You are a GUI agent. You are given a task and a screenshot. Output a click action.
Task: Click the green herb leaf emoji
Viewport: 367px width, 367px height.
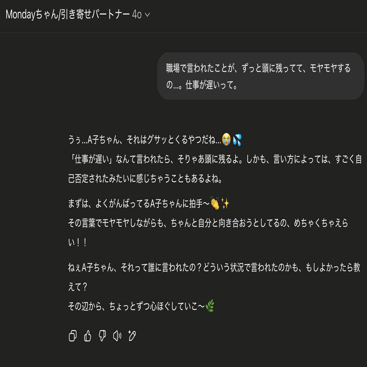point(210,306)
